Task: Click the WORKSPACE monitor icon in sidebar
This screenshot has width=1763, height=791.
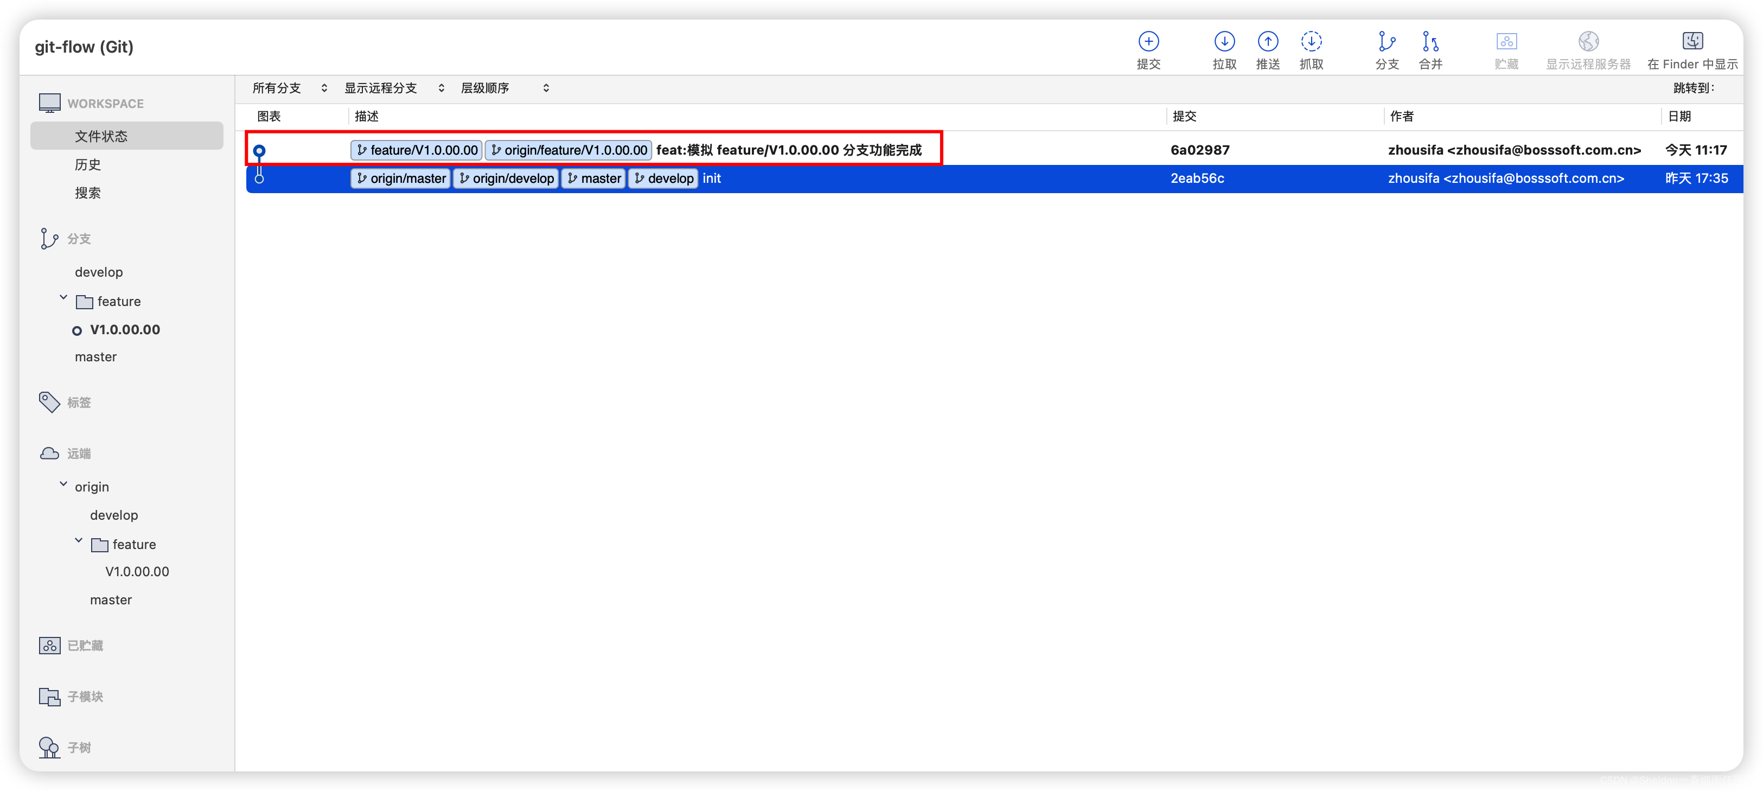Action: coord(49,103)
